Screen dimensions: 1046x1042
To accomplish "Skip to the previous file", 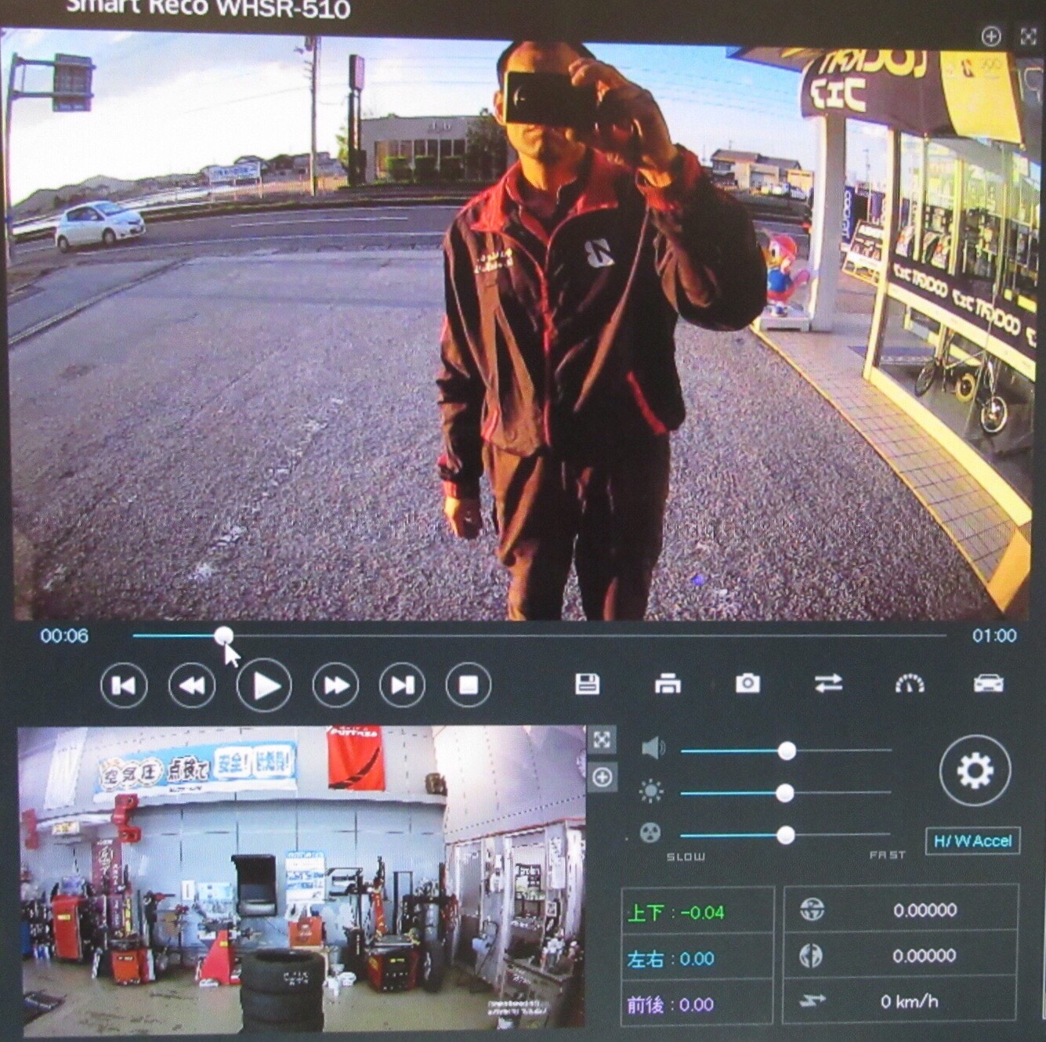I will pyautogui.click(x=124, y=686).
